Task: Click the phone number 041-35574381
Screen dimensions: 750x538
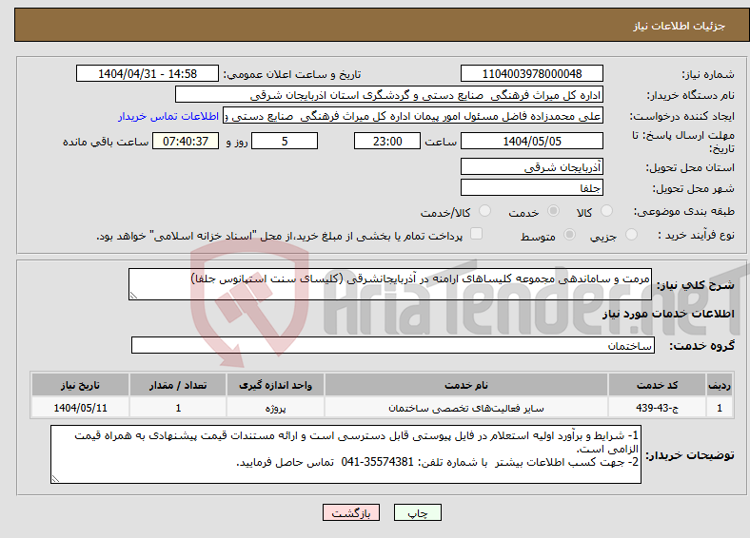Action: click(x=377, y=462)
